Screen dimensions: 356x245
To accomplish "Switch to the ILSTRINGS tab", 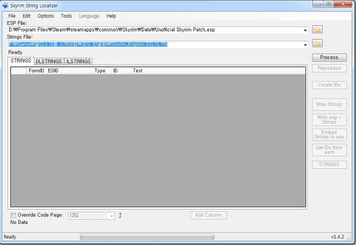I will (78, 61).
